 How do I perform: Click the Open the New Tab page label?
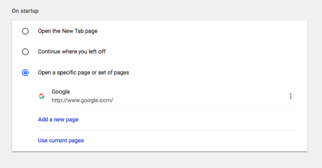tap(67, 31)
